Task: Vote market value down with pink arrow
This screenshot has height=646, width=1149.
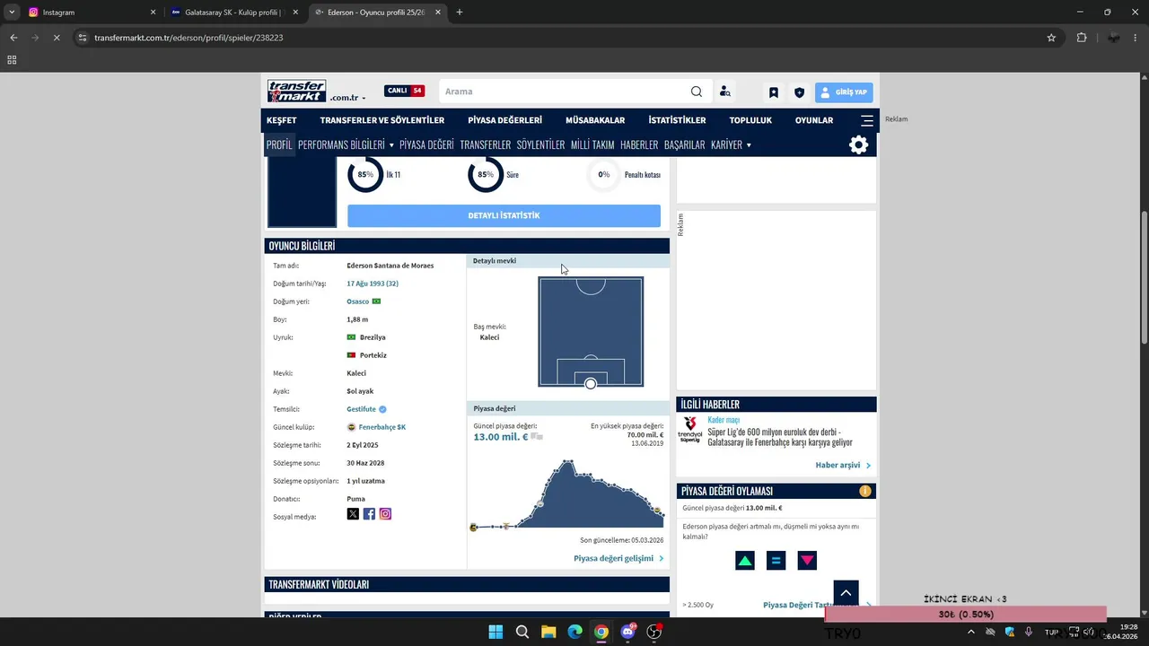Action: click(x=808, y=561)
